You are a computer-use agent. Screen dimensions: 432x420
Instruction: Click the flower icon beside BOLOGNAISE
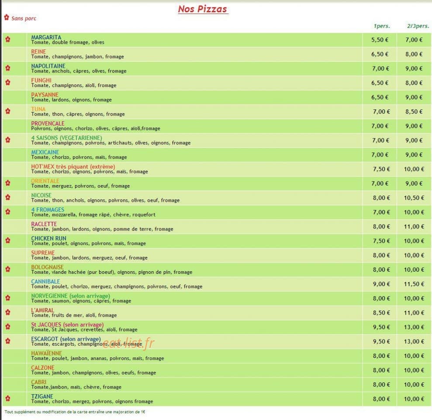[x=8, y=269]
